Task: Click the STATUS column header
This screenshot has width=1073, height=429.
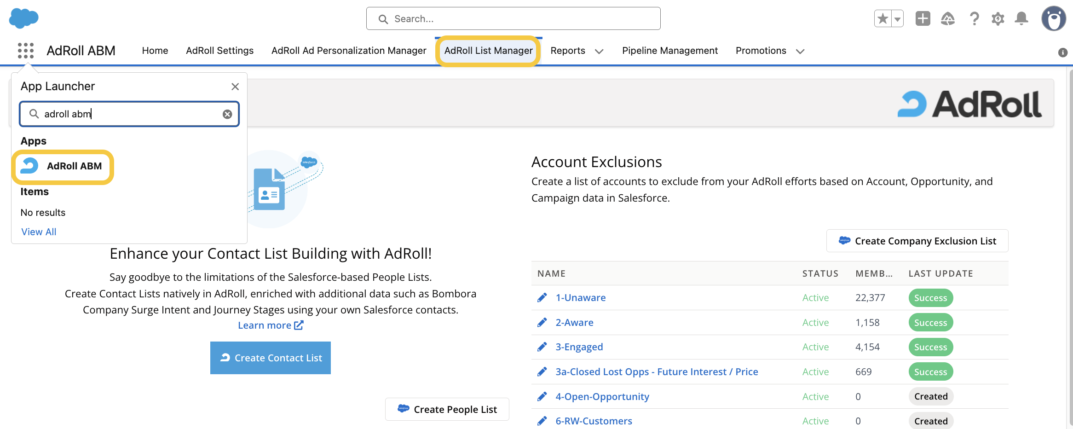Action: click(820, 273)
